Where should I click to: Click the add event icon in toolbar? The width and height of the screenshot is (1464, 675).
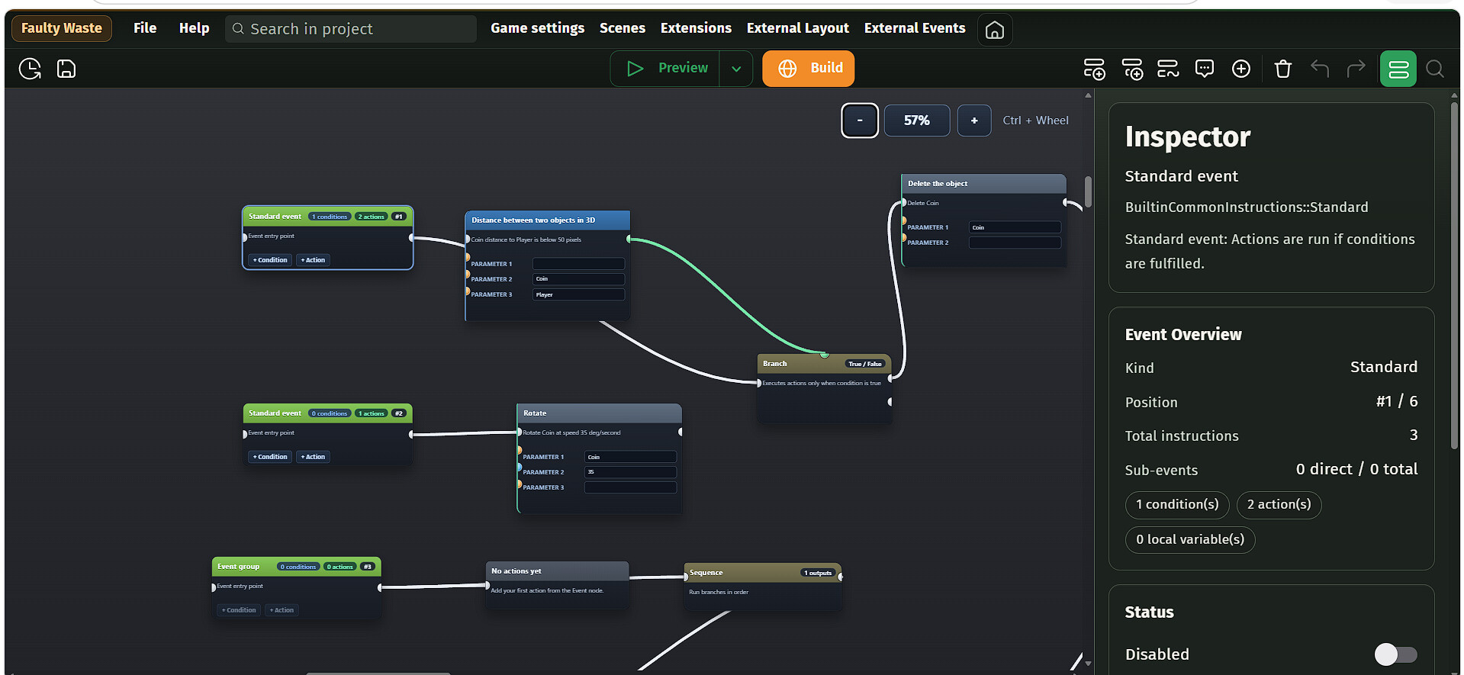coord(1094,69)
